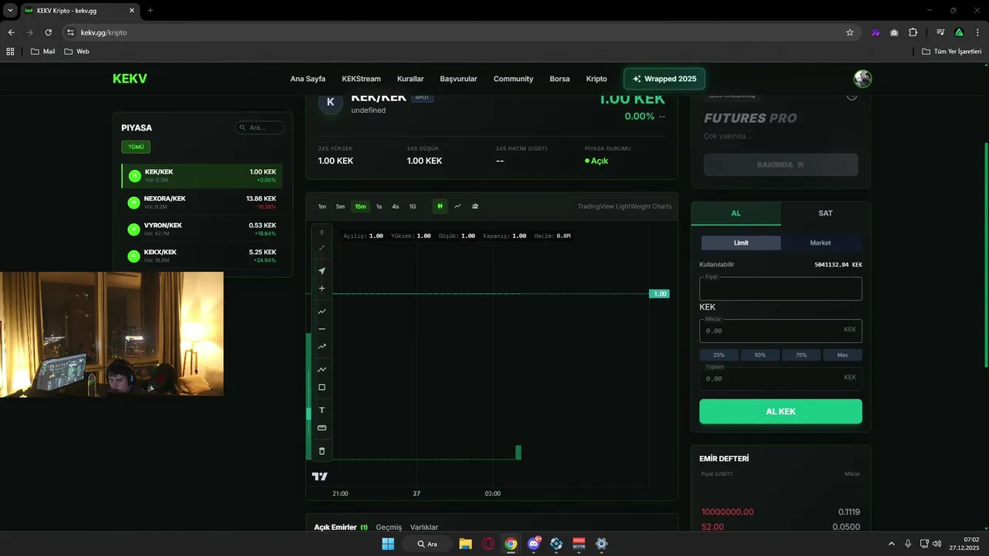Select the NEXORA/KEK market row
This screenshot has width=989, height=556.
[202, 202]
